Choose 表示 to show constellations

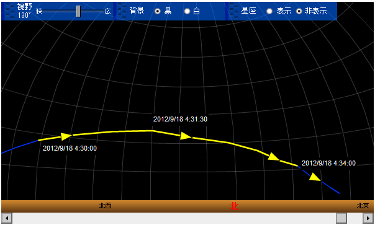(269, 11)
